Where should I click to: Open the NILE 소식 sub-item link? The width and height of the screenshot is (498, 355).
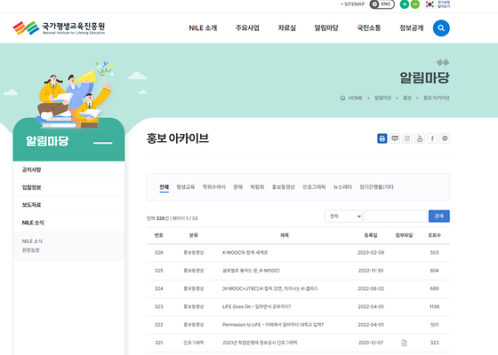32,241
